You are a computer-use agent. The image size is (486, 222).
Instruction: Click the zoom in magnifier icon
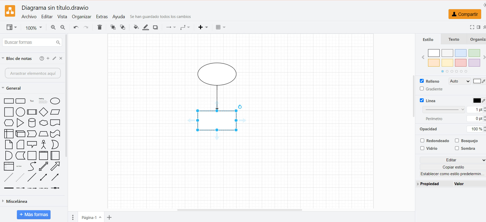[53, 27]
